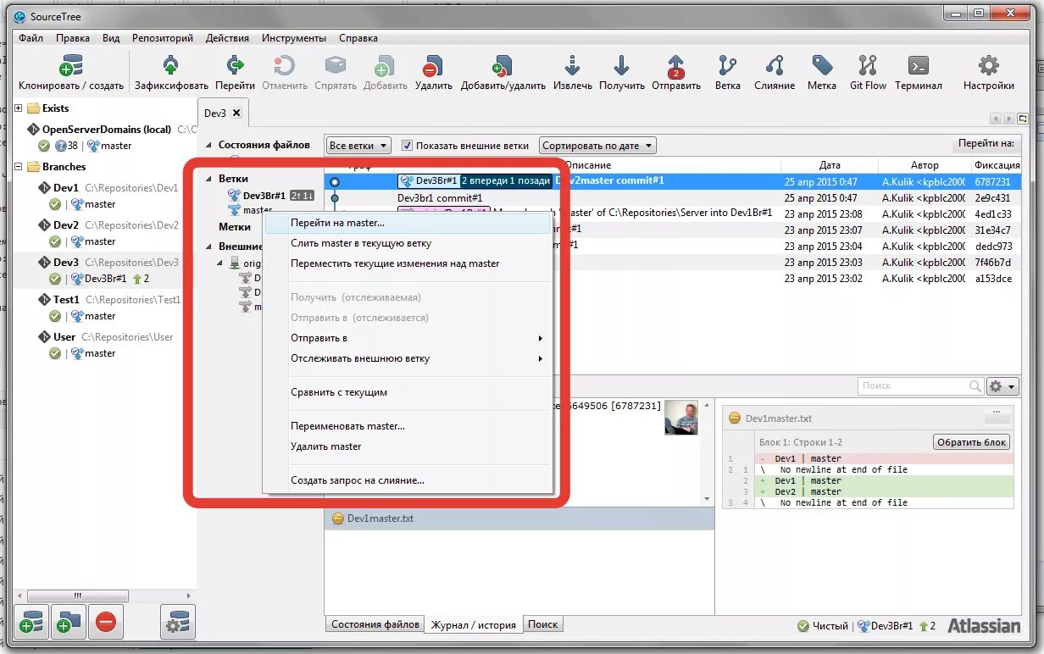Open the Файл menu
Viewport: 1044px width, 654px height.
[x=31, y=38]
